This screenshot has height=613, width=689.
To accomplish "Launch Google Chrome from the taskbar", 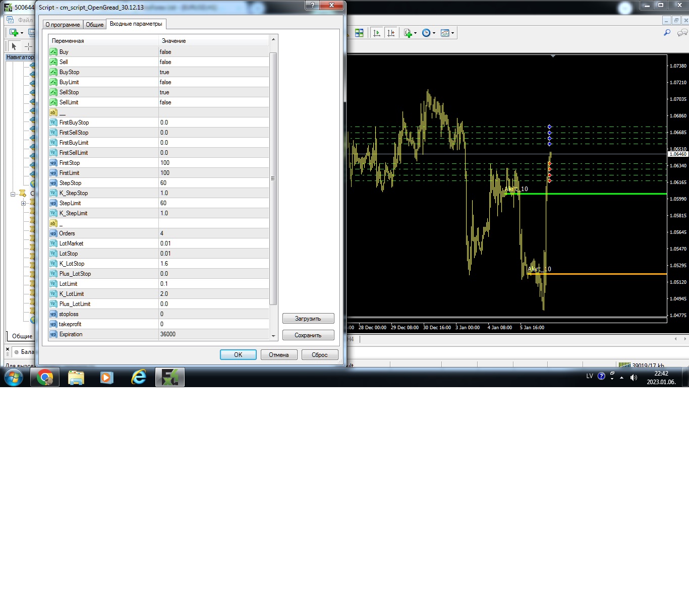I will [x=45, y=377].
